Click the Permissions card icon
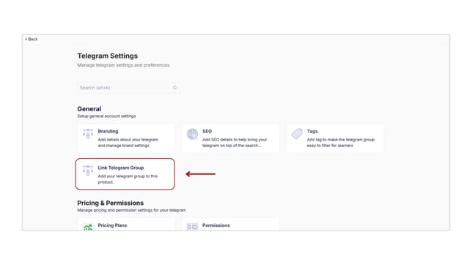 point(192,227)
